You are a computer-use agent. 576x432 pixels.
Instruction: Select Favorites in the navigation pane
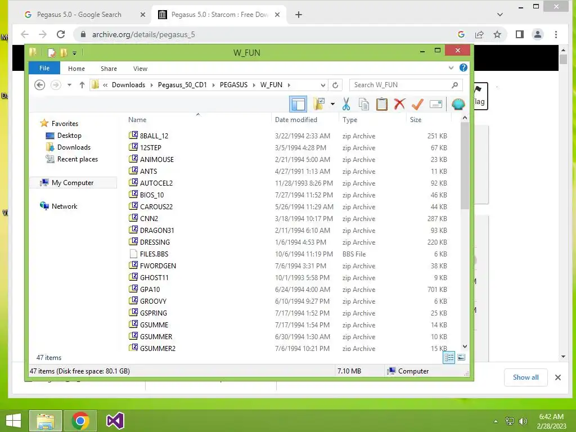[x=65, y=123]
